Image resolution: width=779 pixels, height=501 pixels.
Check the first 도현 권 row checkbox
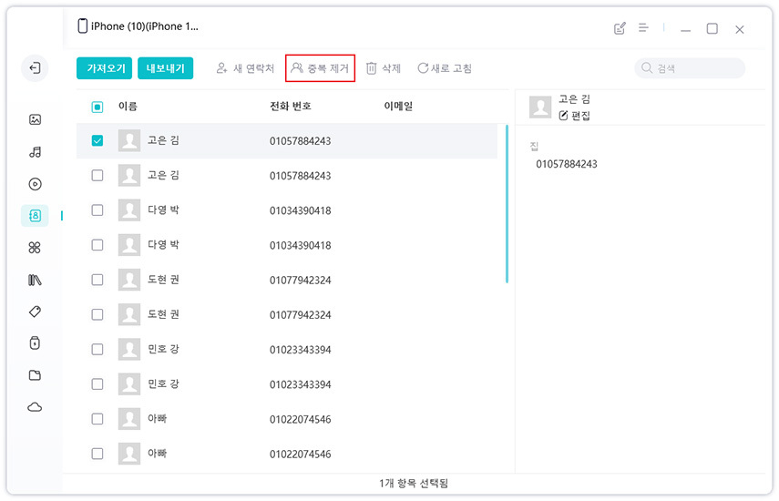click(x=97, y=280)
